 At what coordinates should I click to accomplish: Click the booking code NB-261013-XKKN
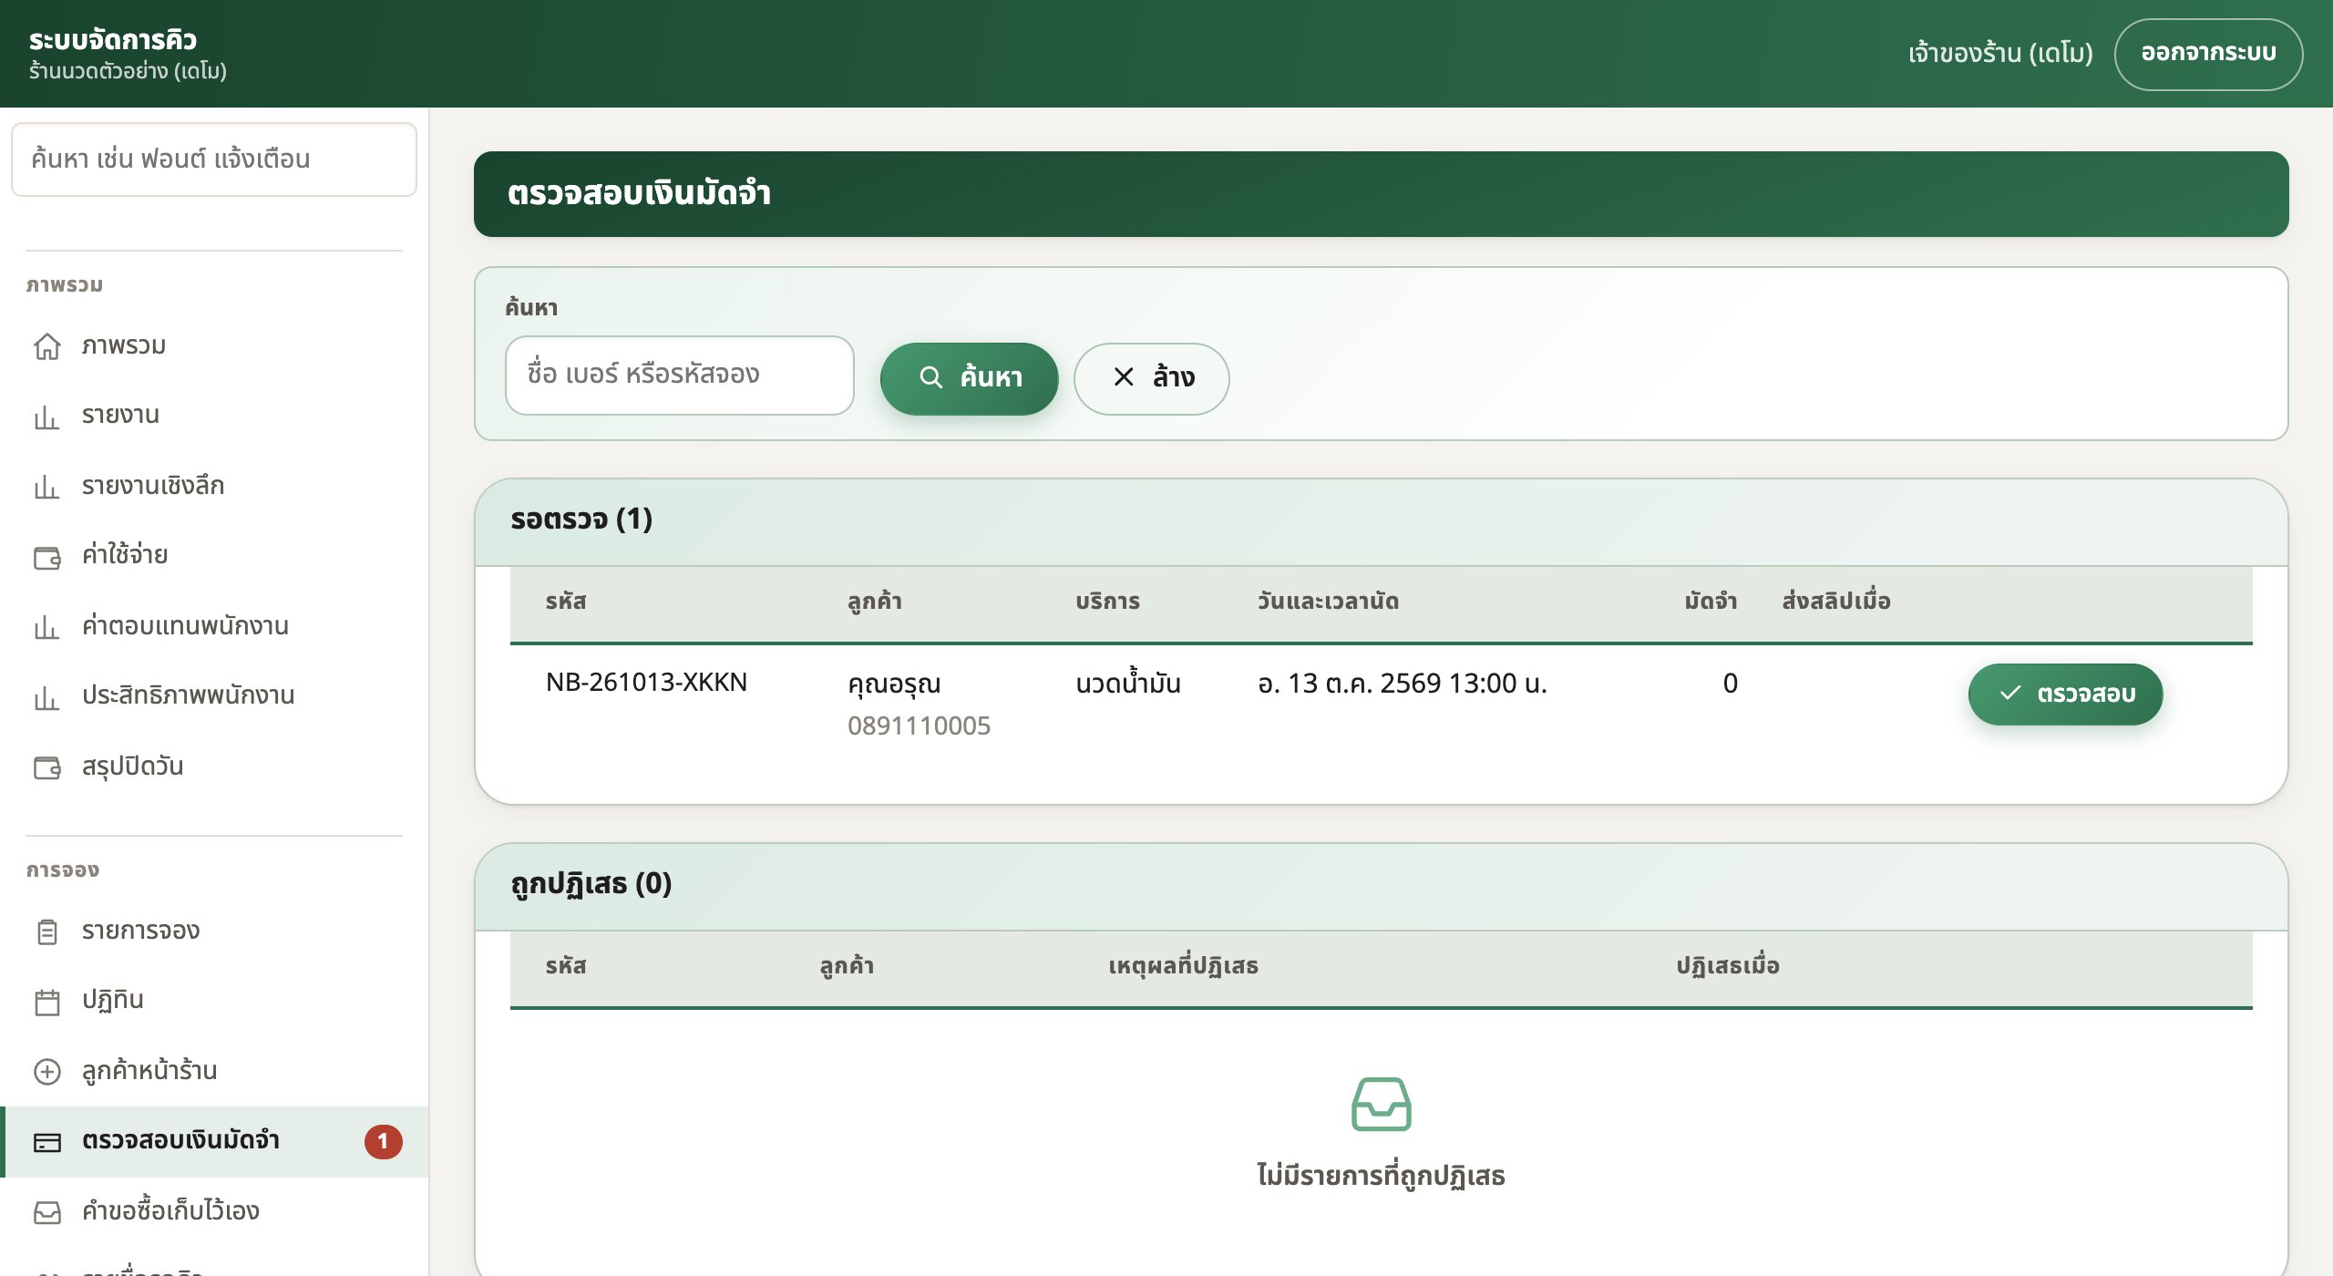(x=646, y=683)
